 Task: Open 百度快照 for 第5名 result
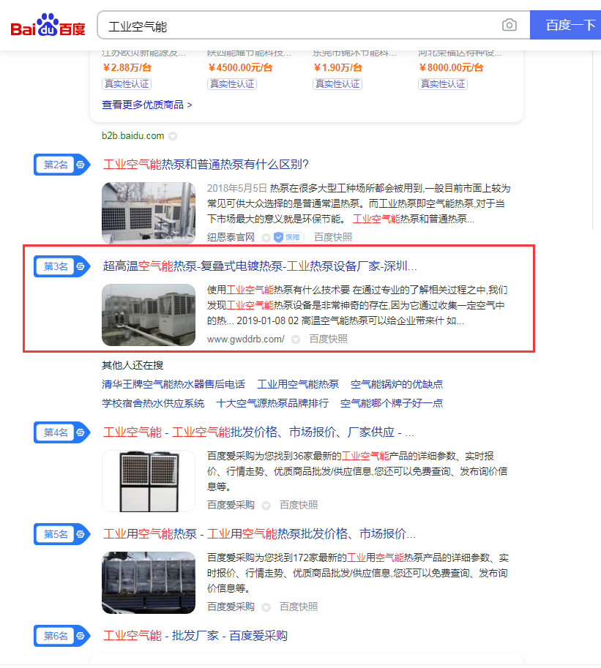299,607
